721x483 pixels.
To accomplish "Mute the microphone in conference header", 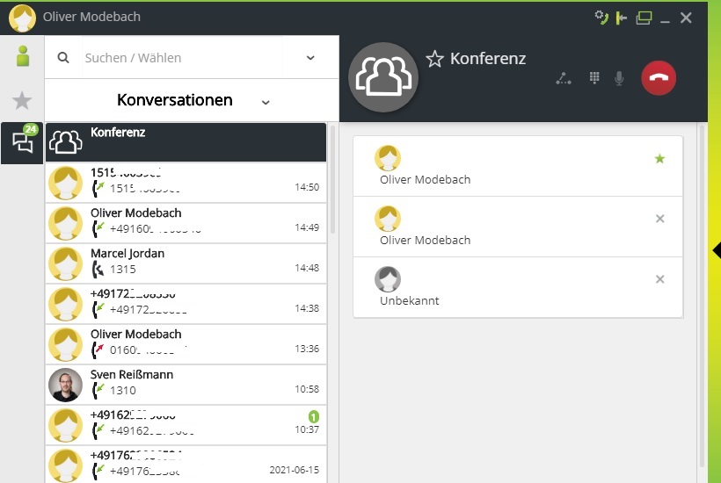I will pyautogui.click(x=619, y=78).
